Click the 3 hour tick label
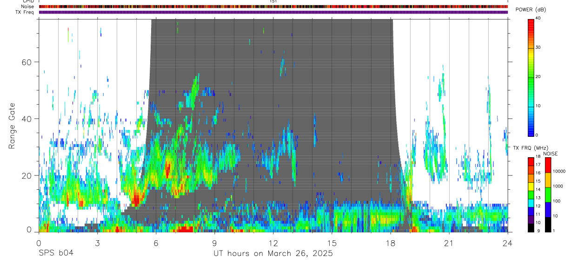 click(97, 243)
